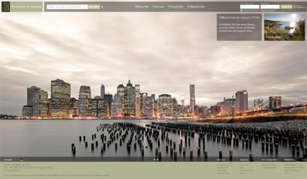Click into the search text field
This screenshot has height=179, width=307.
(67, 7)
